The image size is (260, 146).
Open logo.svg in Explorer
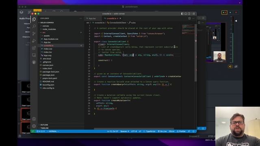pyautogui.click(x=48, y=56)
